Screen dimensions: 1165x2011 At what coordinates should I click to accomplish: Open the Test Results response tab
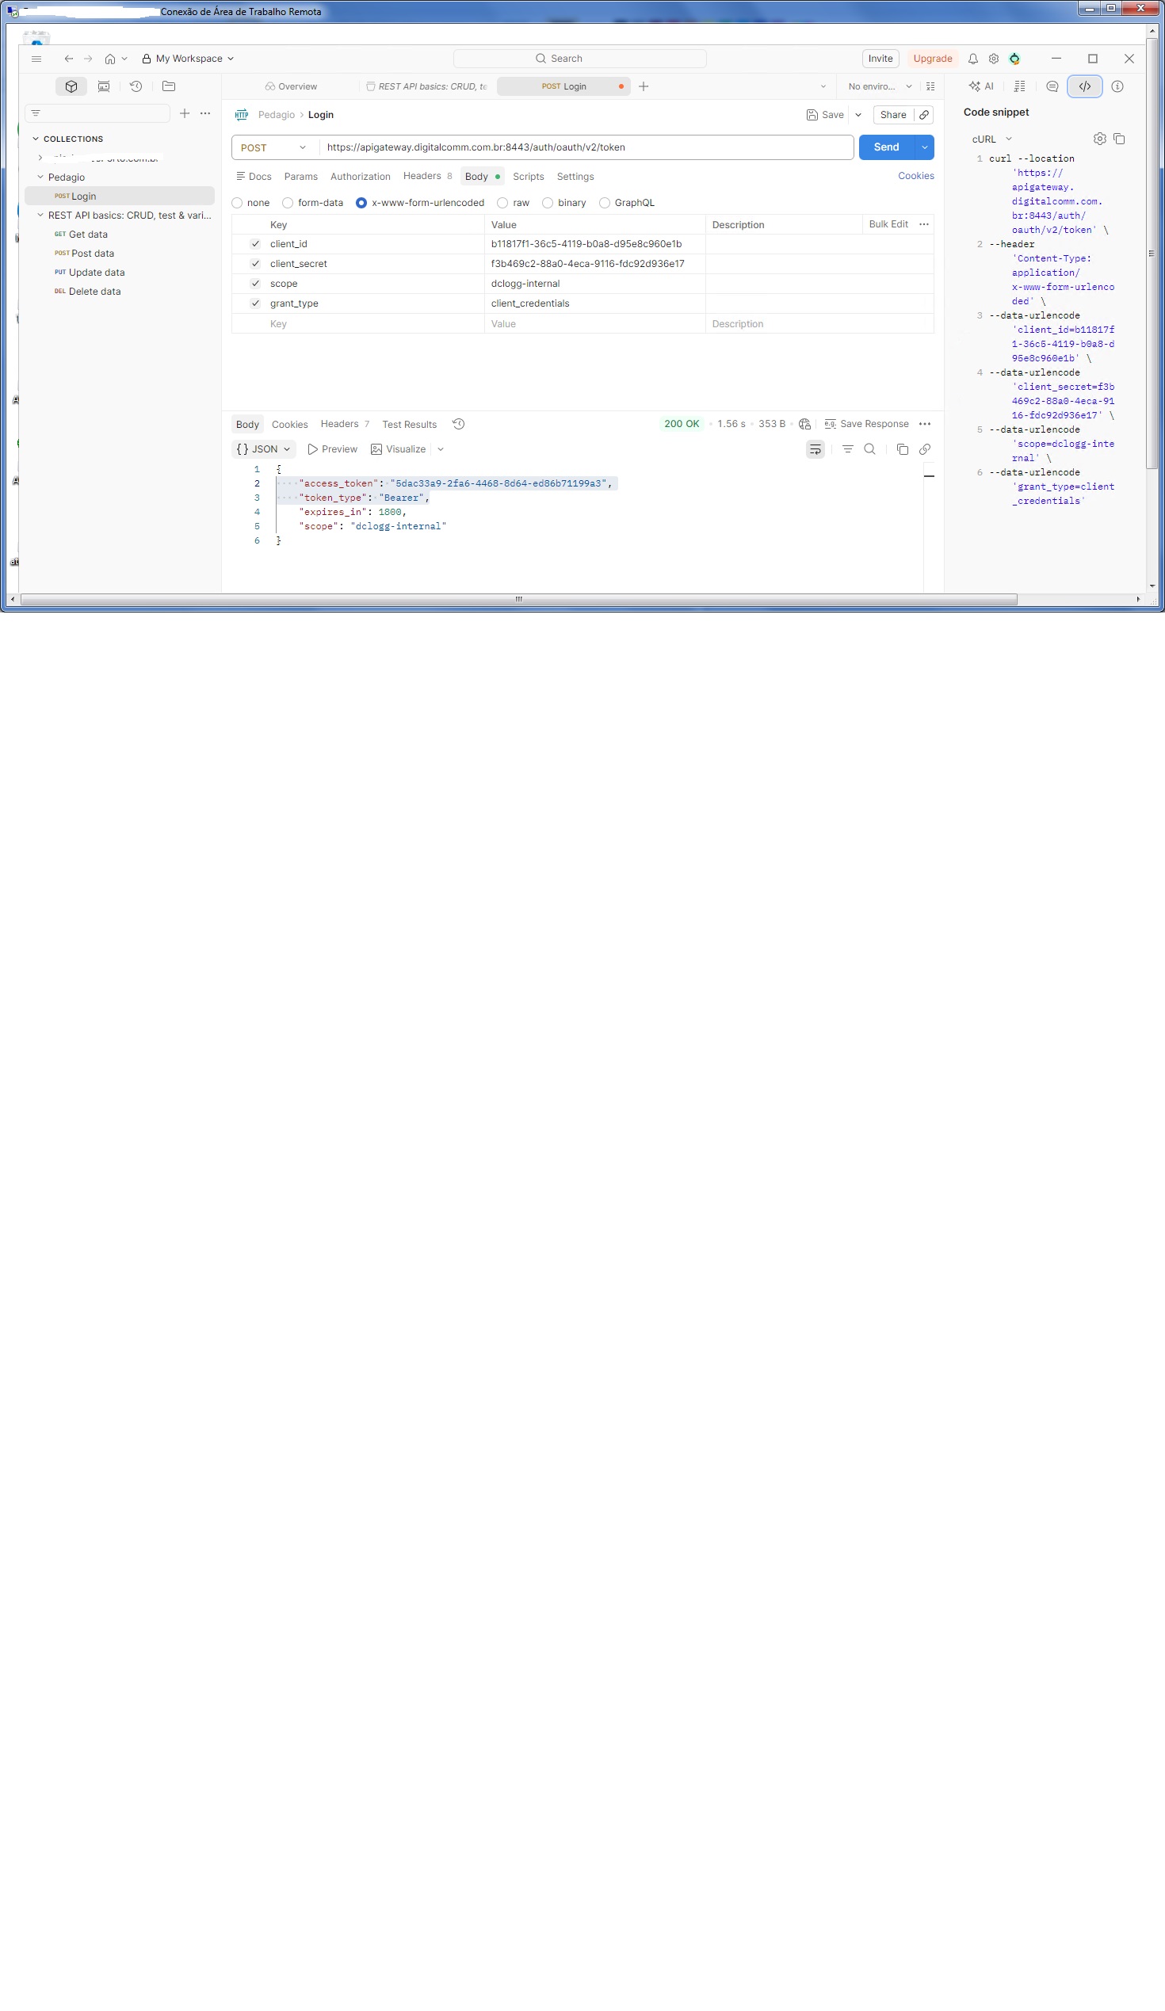(x=410, y=425)
